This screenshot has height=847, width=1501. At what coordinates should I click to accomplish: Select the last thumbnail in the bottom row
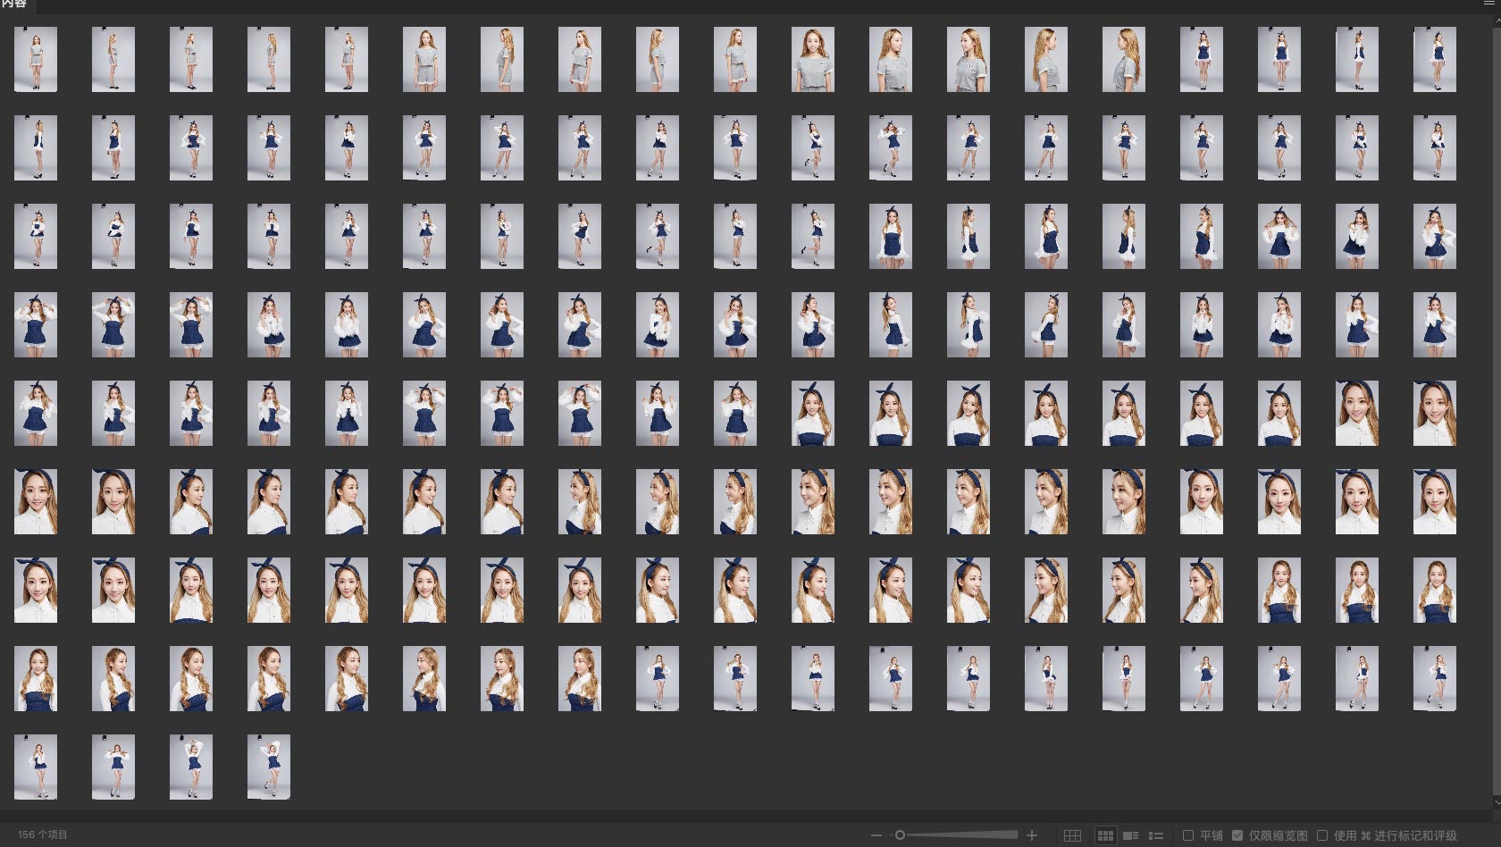[x=269, y=767]
